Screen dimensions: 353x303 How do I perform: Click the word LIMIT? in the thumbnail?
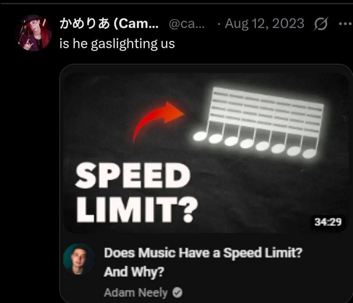(137, 209)
